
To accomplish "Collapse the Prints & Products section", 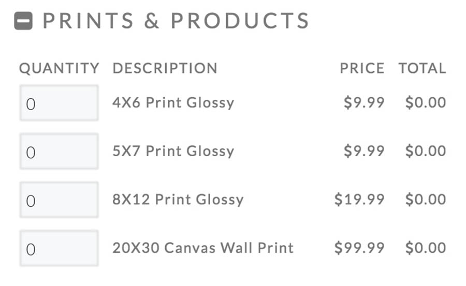I will click(23, 21).
